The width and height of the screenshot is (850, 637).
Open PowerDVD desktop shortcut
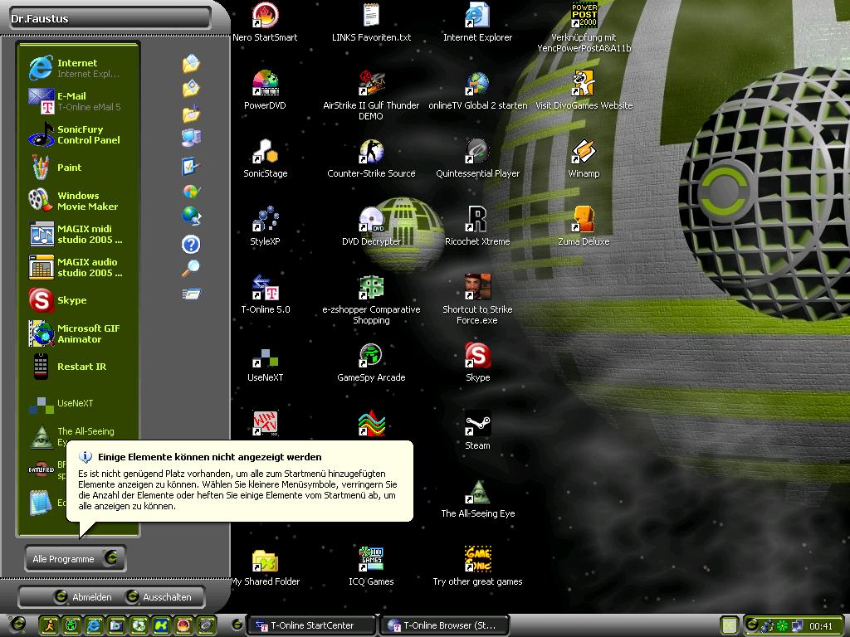point(265,86)
